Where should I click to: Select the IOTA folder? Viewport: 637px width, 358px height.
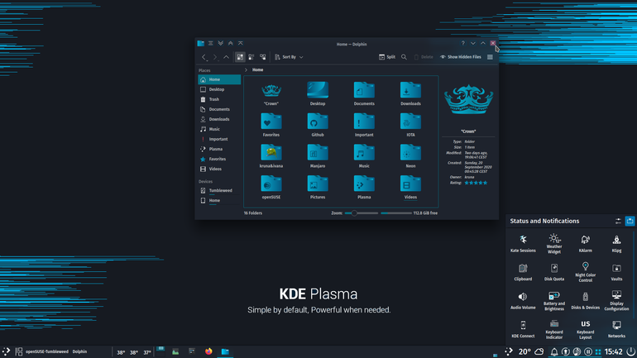410,125
